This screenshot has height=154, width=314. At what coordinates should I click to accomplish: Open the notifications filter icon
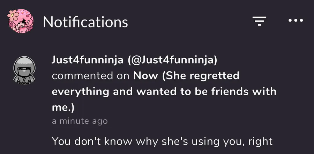(259, 21)
